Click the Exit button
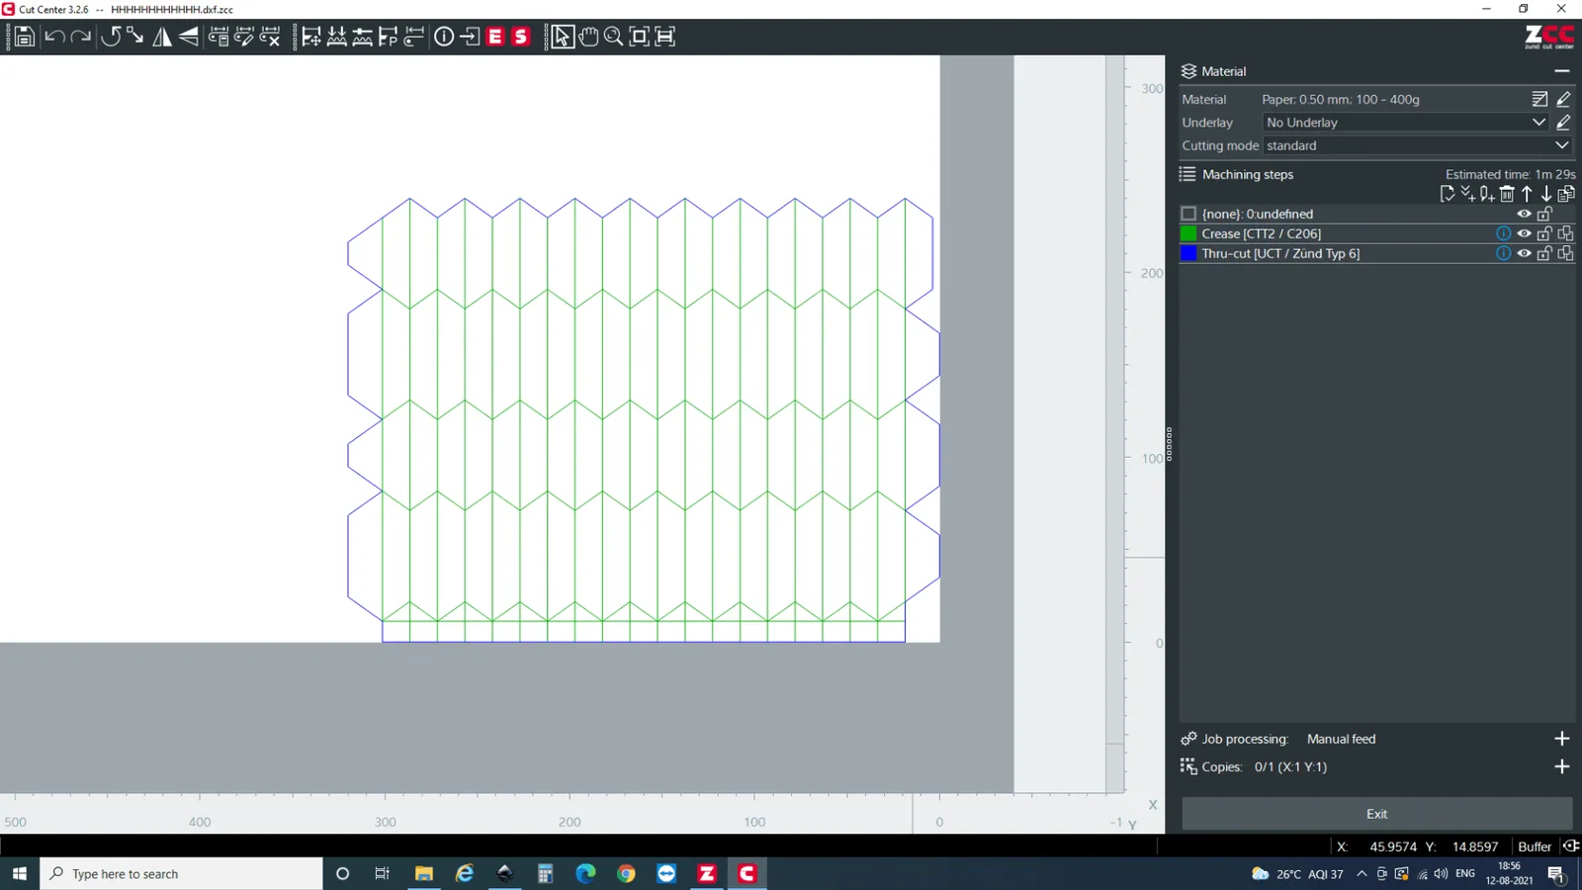The width and height of the screenshot is (1582, 890). (x=1377, y=814)
